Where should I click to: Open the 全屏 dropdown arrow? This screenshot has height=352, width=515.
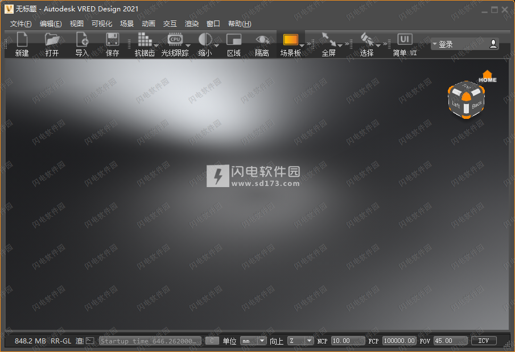[x=340, y=45]
